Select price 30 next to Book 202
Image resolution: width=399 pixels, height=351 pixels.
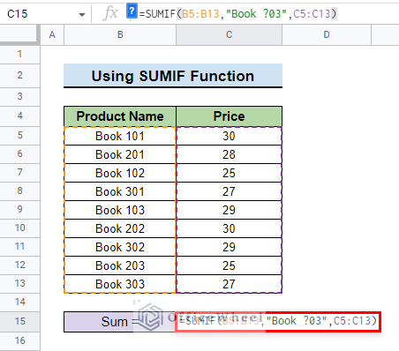coord(229,228)
